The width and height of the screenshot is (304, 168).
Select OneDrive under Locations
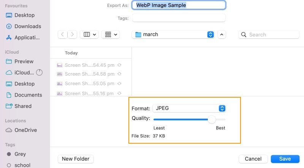(21, 130)
